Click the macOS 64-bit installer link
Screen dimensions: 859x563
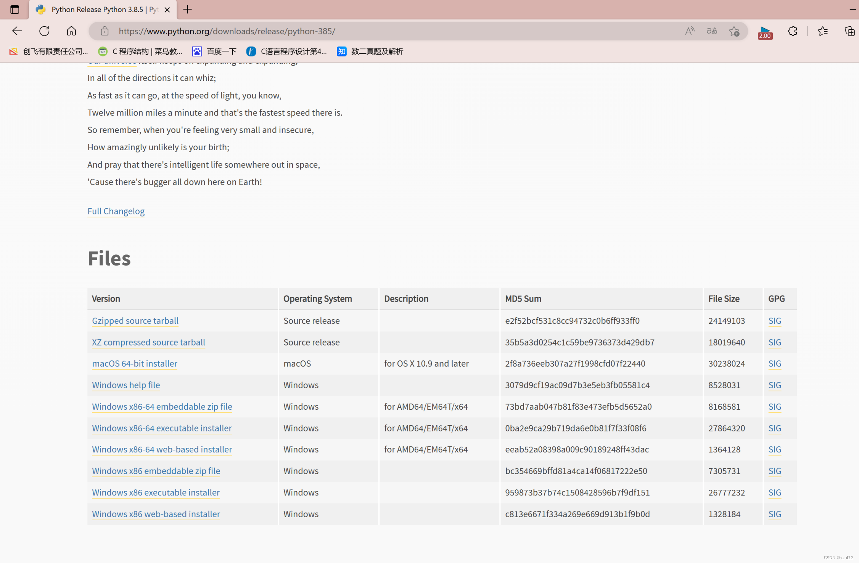click(x=135, y=364)
